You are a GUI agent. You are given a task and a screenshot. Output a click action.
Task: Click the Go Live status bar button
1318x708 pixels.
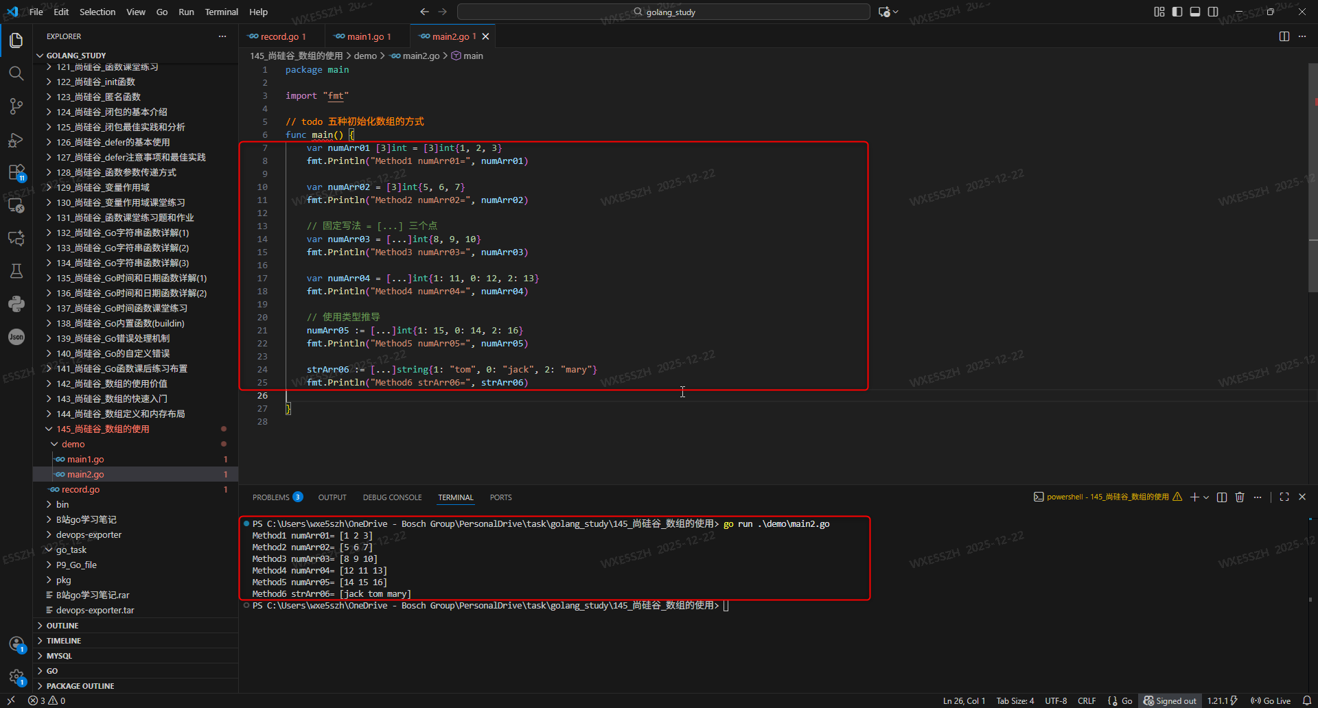(x=1271, y=700)
